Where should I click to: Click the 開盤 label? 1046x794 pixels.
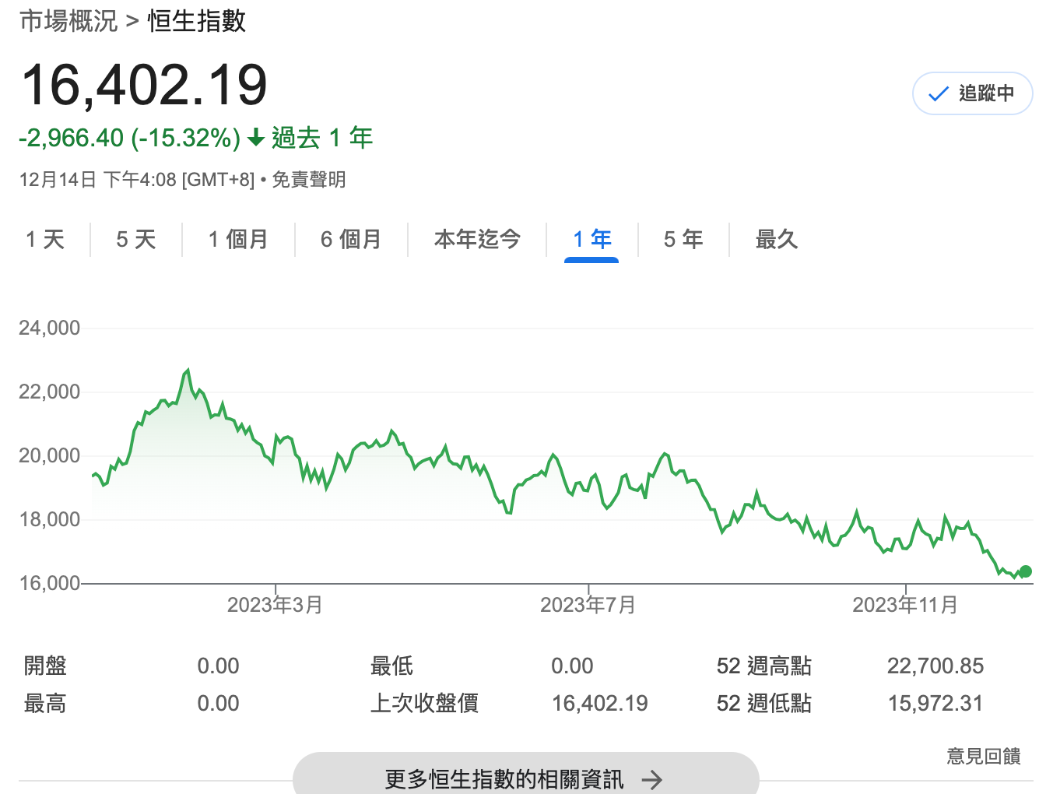pos(45,666)
